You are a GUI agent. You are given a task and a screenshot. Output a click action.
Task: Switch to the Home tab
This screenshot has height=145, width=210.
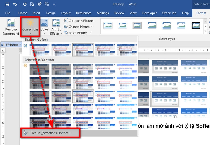(23, 13)
